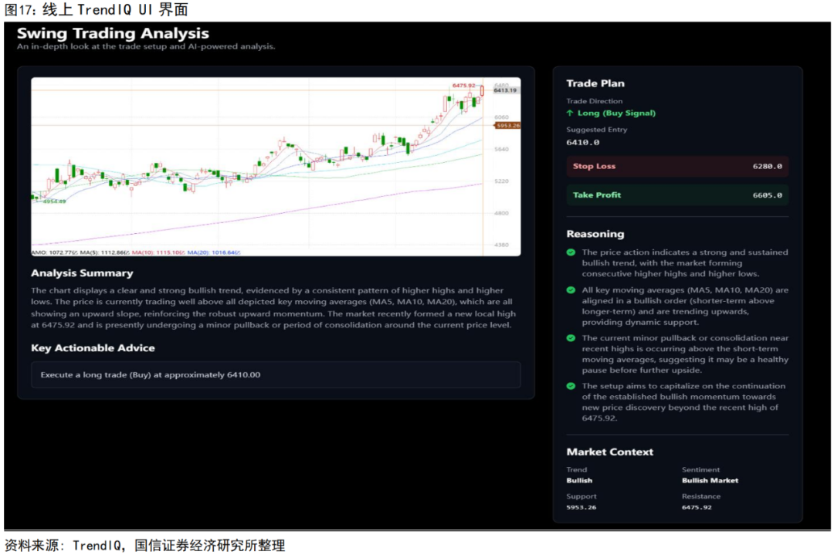Click the candlestick chart thumbnail
This screenshot has height=555, width=834.
(276, 167)
